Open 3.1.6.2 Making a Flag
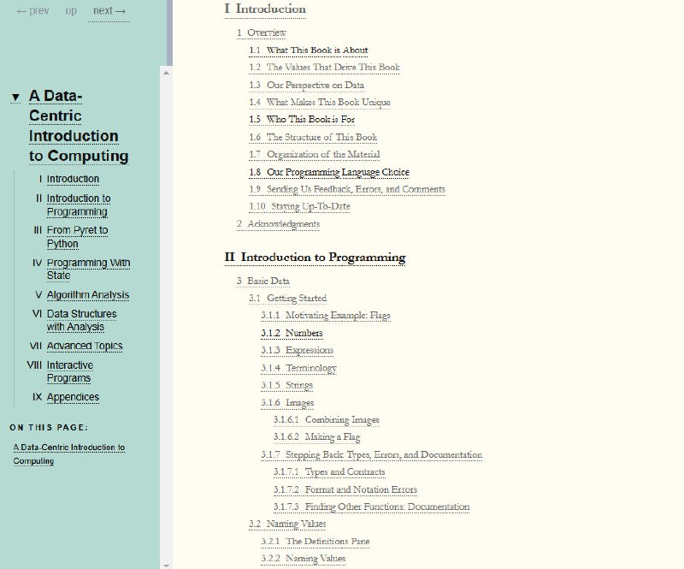This screenshot has width=684, height=569. [316, 436]
